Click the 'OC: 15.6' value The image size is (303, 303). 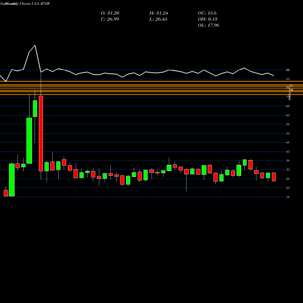point(207,13)
